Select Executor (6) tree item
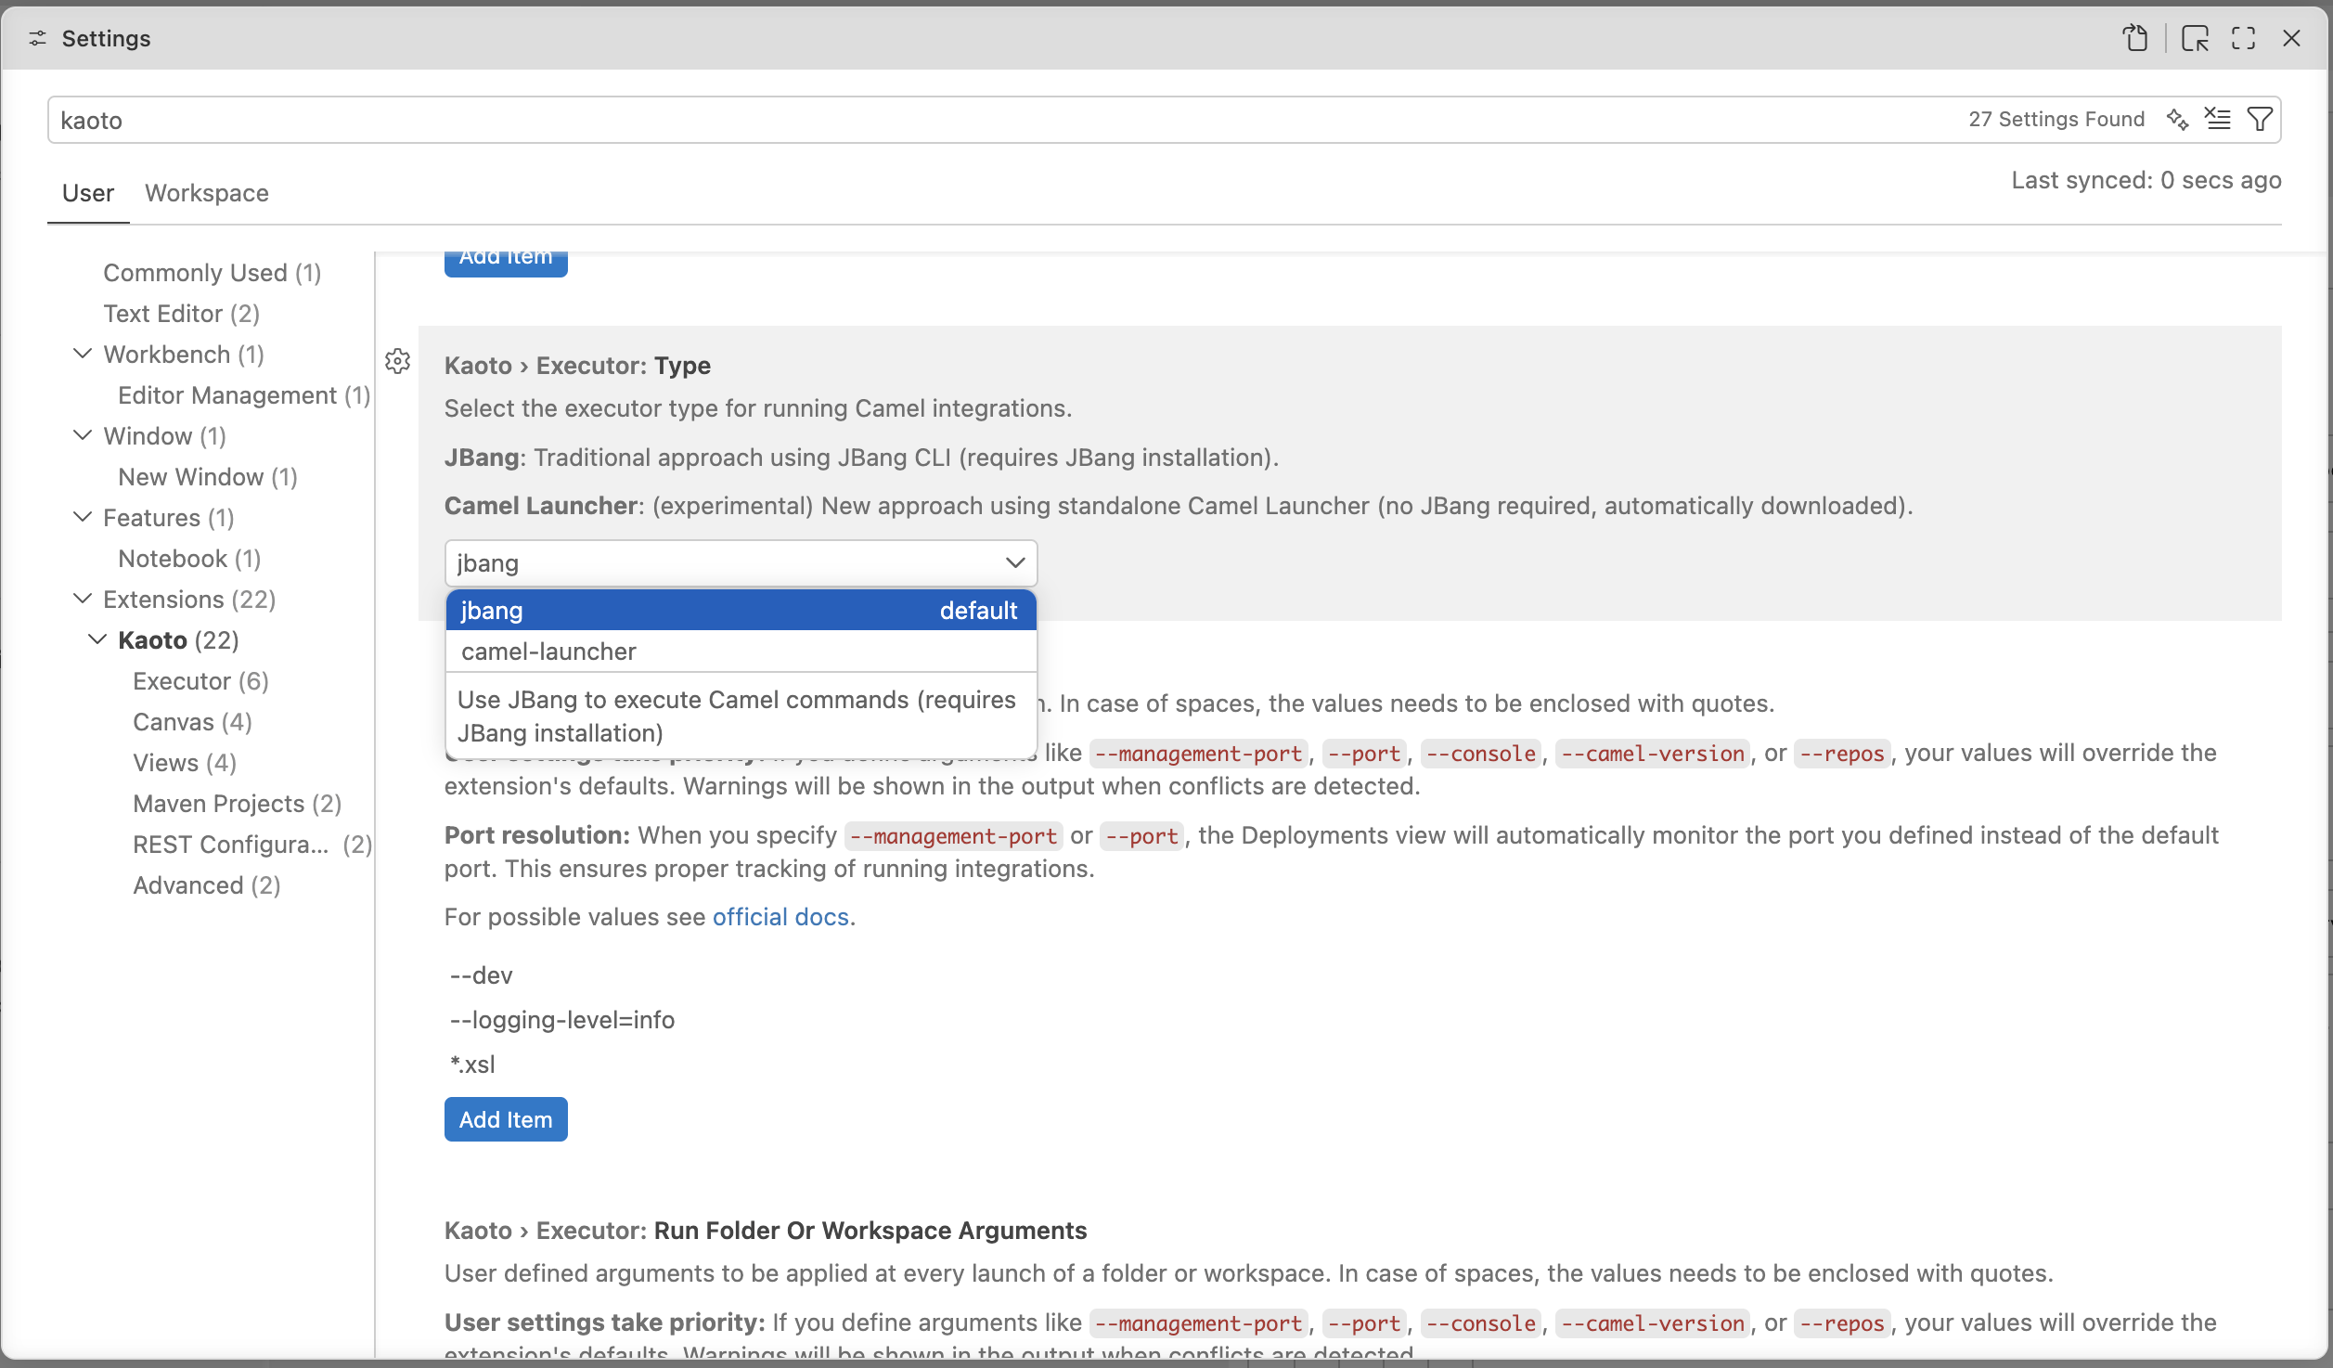2333x1368 pixels. 200,681
